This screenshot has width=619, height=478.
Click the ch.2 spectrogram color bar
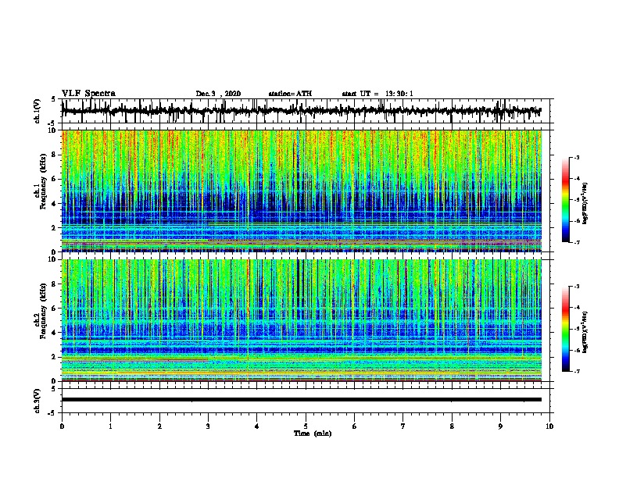[x=565, y=329]
